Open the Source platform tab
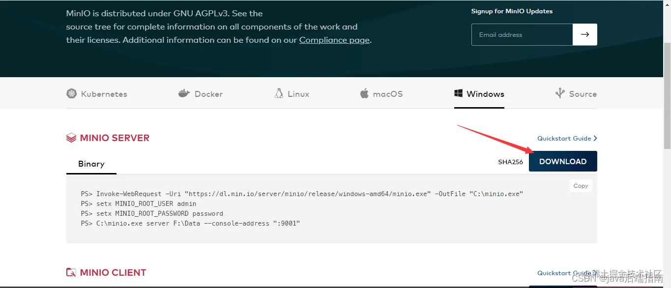The width and height of the screenshot is (671, 288). pyautogui.click(x=576, y=94)
